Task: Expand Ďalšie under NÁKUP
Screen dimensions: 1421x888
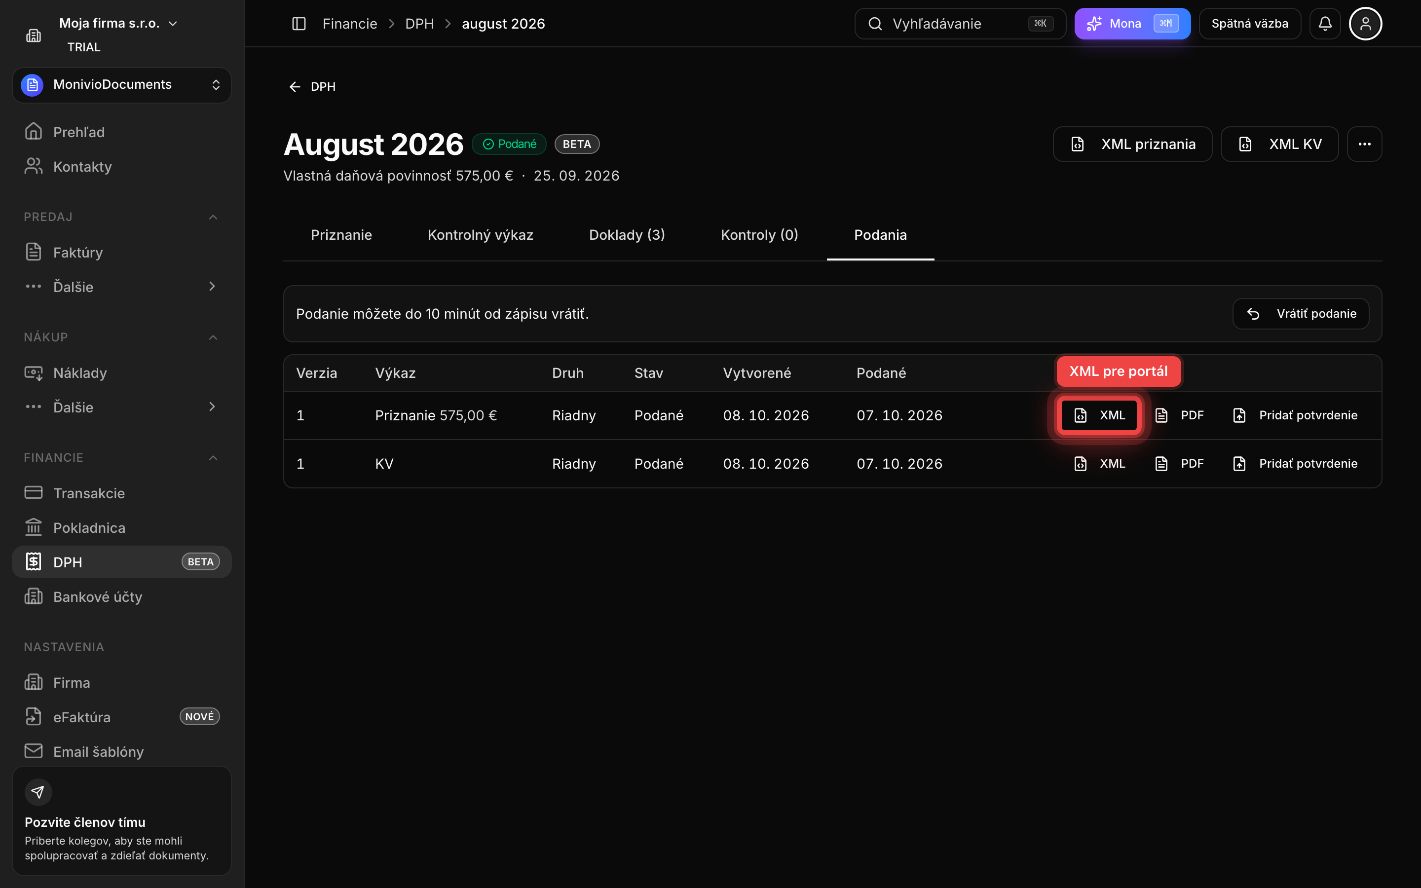Action: click(x=121, y=407)
